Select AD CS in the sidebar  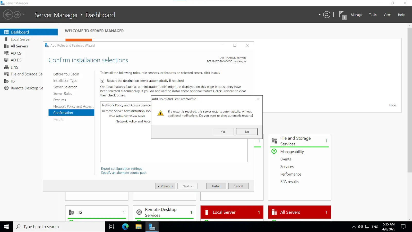(16, 53)
